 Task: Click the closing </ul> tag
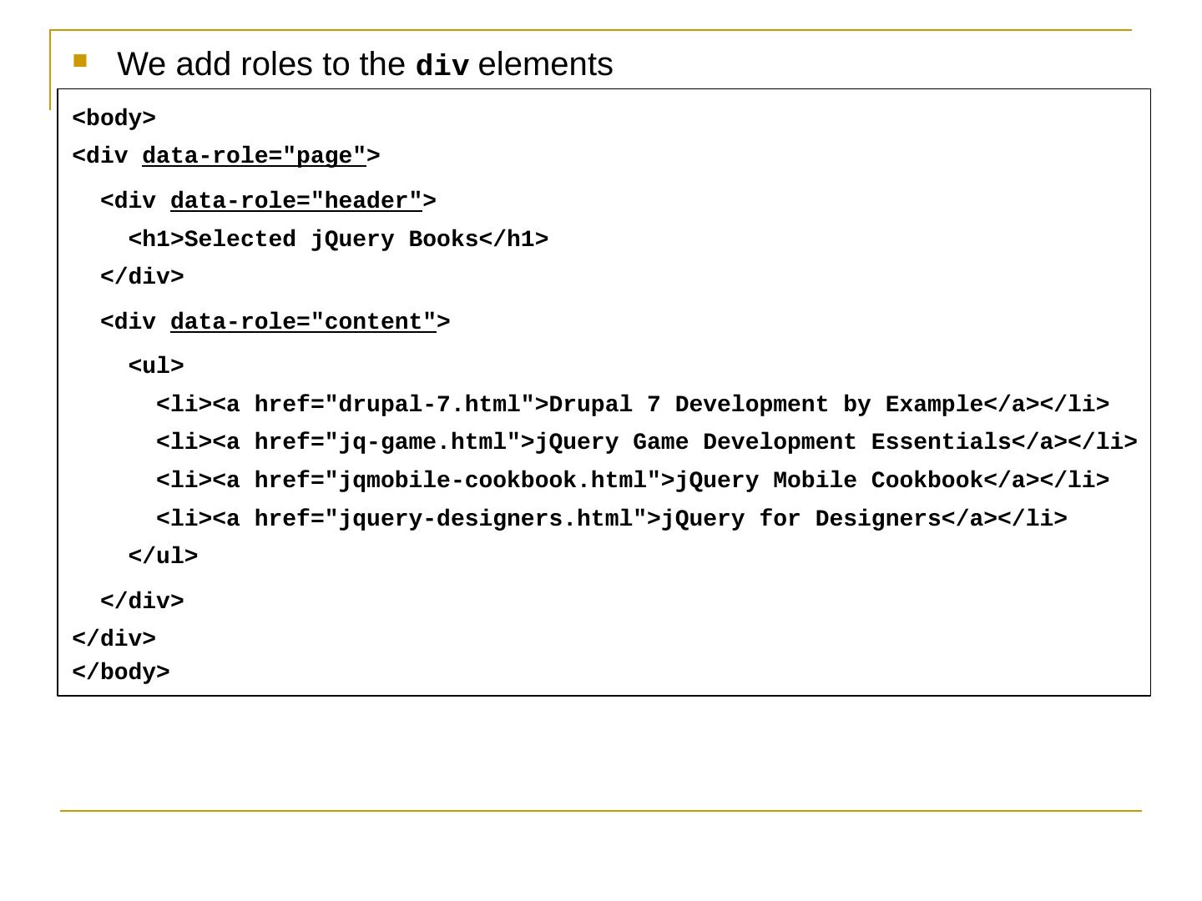point(164,556)
